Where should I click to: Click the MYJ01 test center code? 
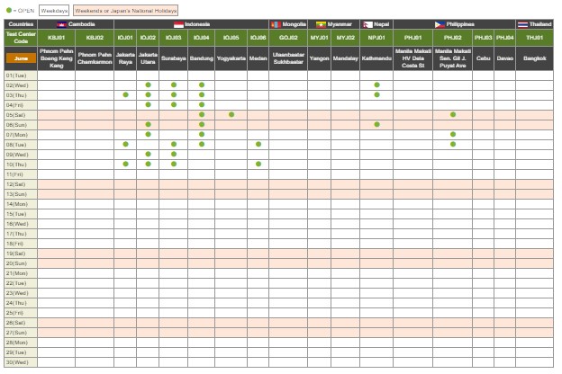[320, 38]
